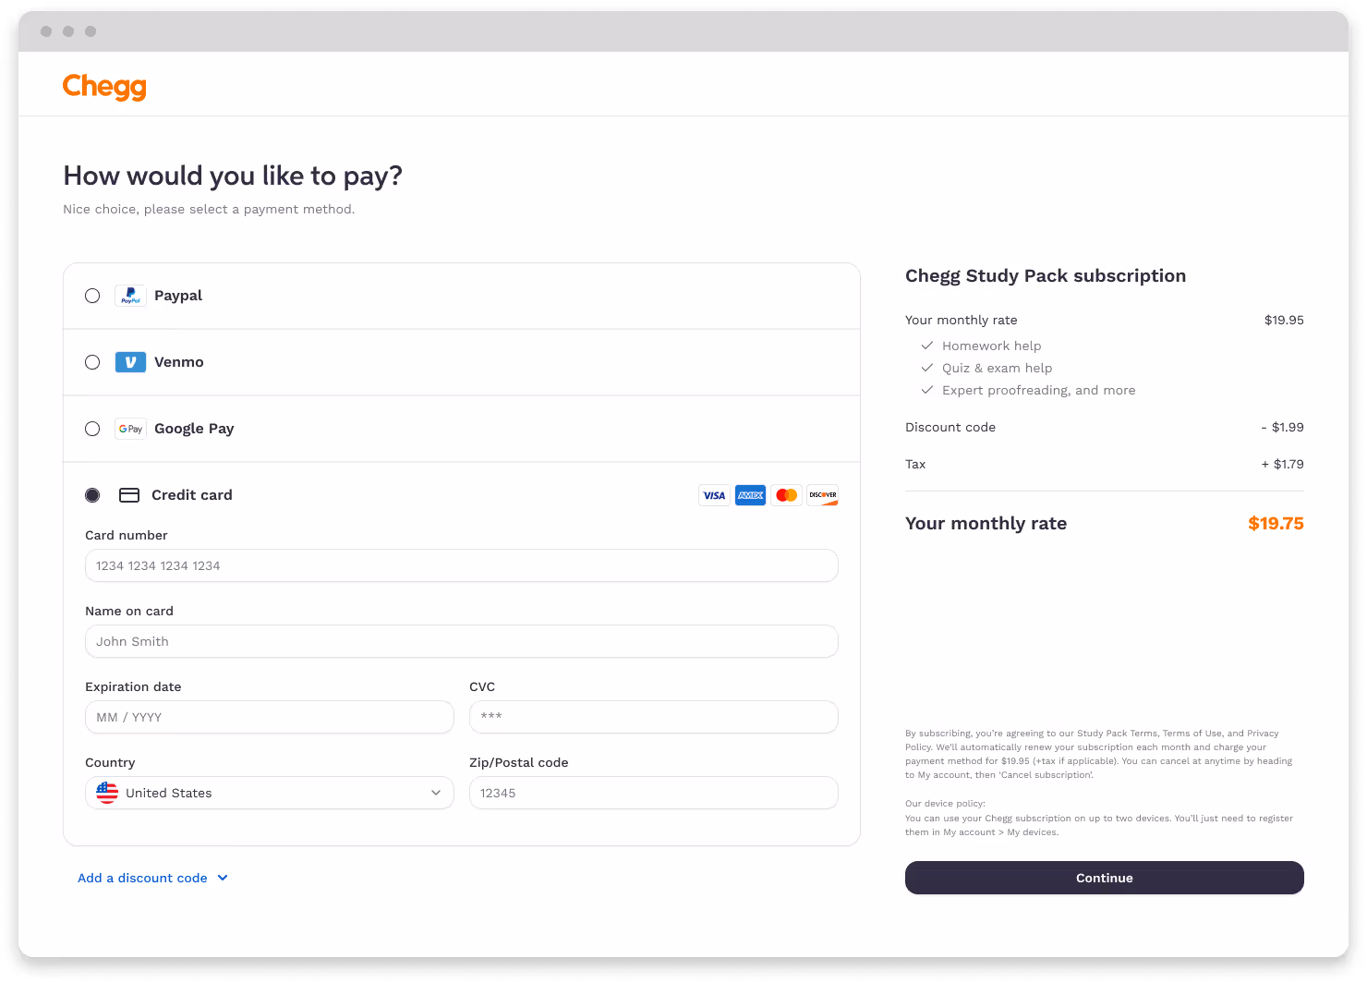This screenshot has height=983, width=1367.
Task: Click the Chegg Study Pack subscription heading
Action: [1046, 275]
